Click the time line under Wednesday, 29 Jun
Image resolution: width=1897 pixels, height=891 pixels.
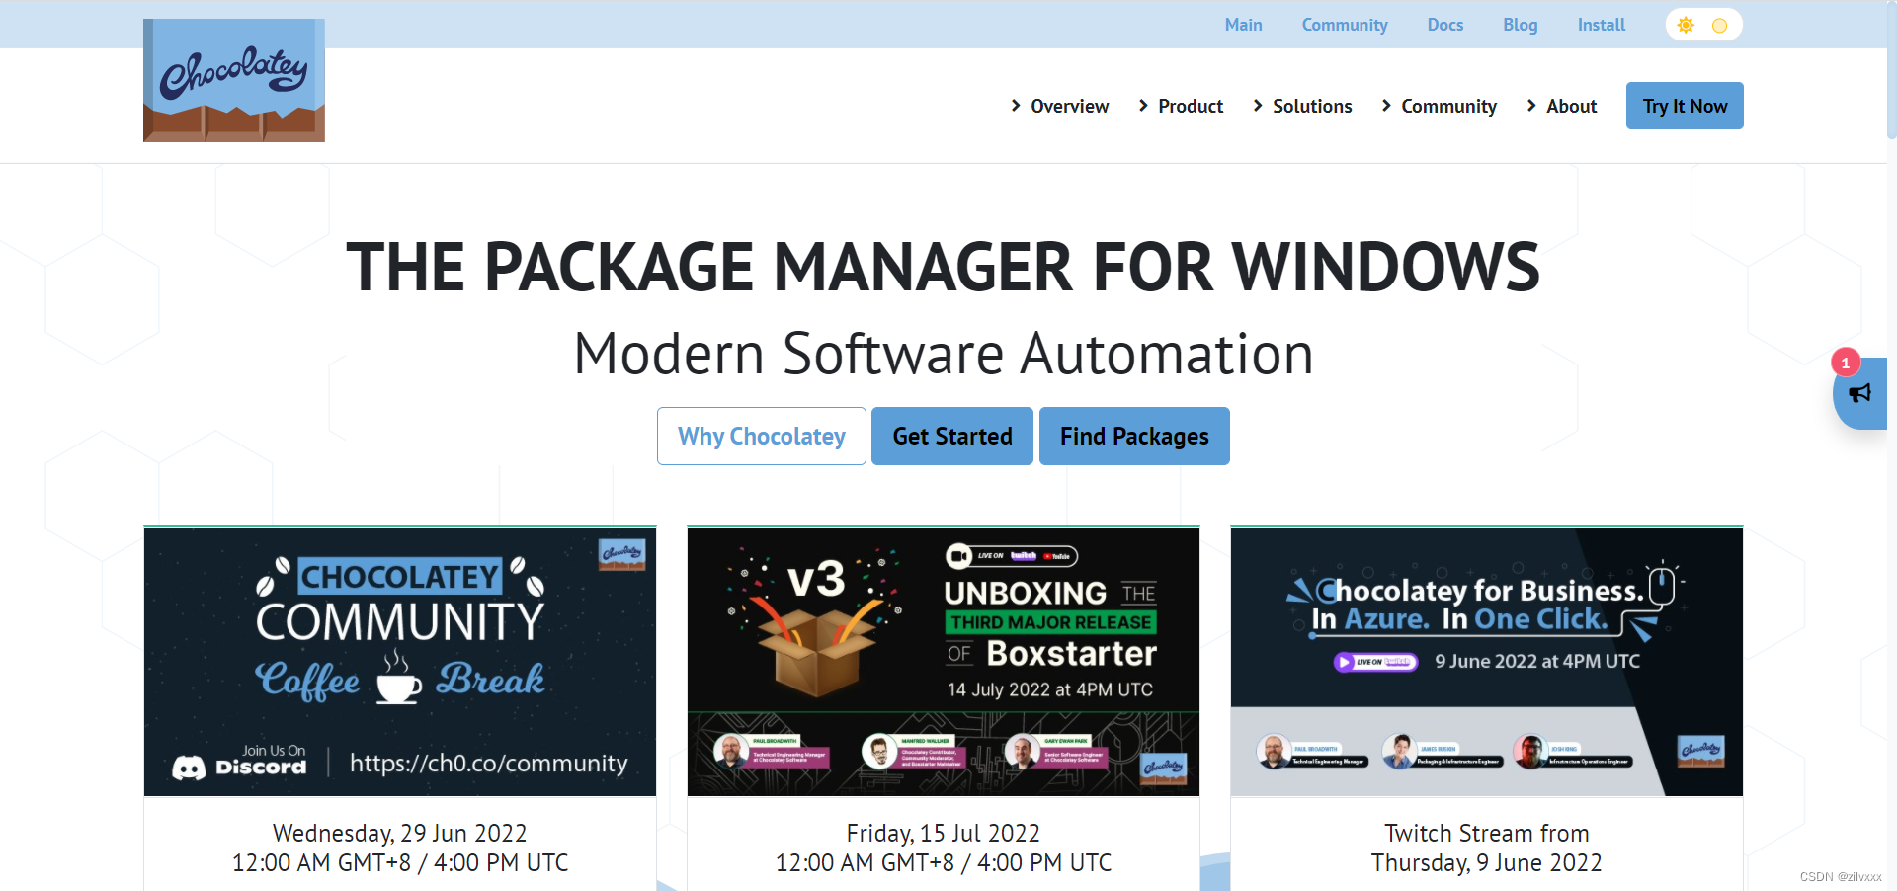point(400,862)
